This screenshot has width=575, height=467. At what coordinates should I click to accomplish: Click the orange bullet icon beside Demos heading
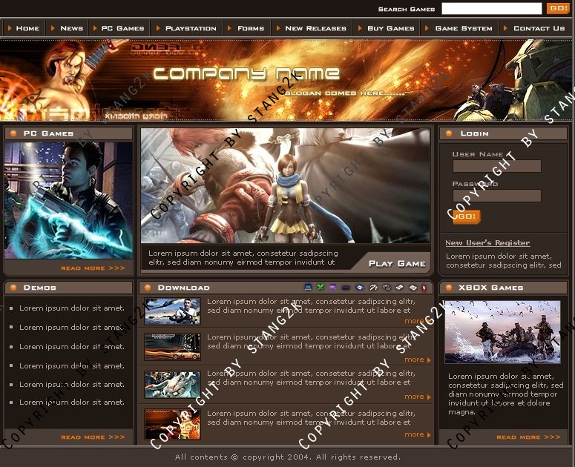14,288
